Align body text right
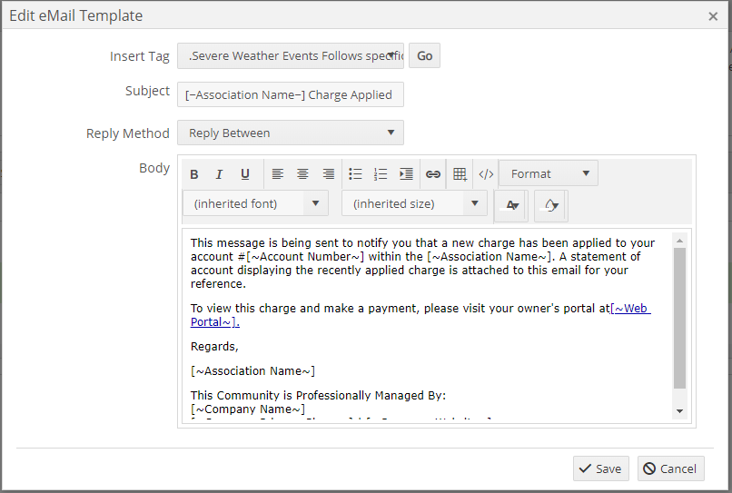This screenshot has height=493, width=732. pos(328,174)
